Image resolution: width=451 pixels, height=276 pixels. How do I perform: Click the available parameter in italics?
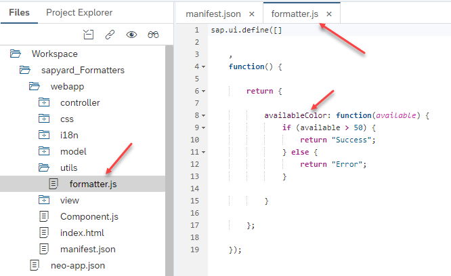(x=396, y=115)
